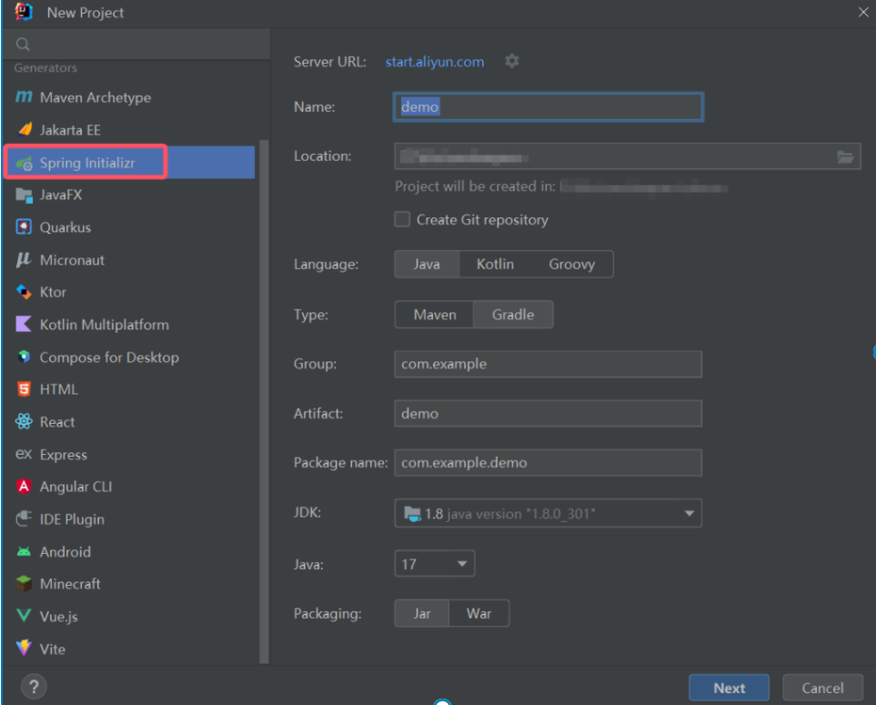Screen dimensions: 876x705
Task: Click the Quarkus generator icon
Action: coord(24,227)
